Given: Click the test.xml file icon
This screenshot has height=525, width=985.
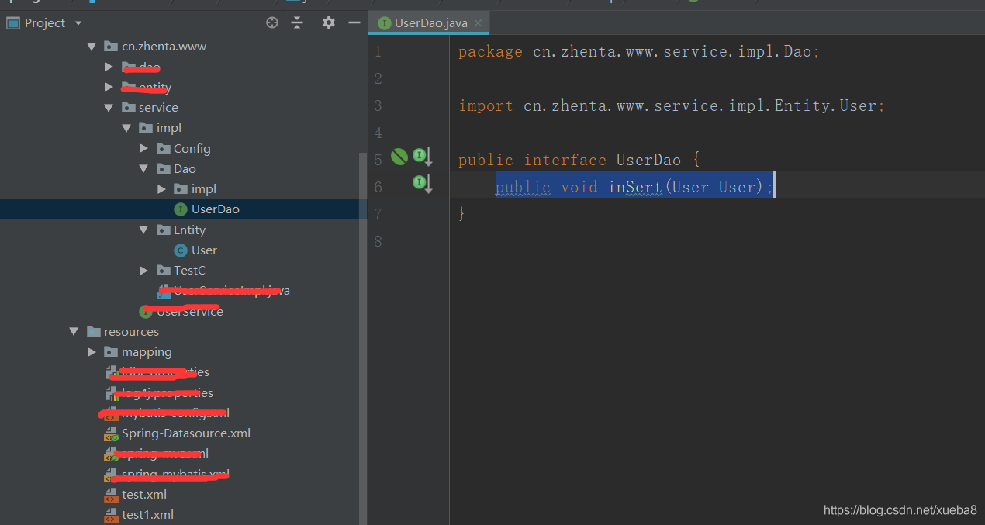Looking at the screenshot, I should pos(111,495).
